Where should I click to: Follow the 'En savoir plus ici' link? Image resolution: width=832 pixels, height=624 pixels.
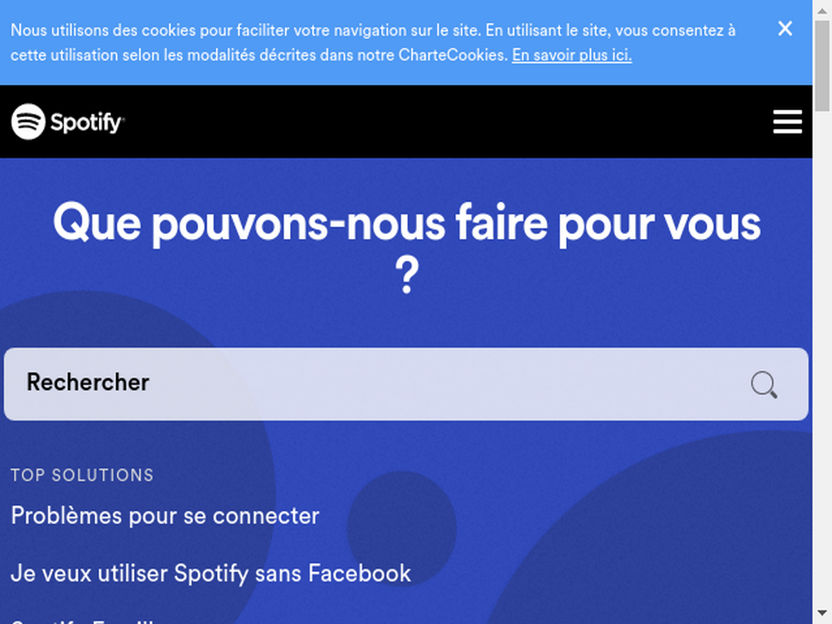pyautogui.click(x=571, y=54)
